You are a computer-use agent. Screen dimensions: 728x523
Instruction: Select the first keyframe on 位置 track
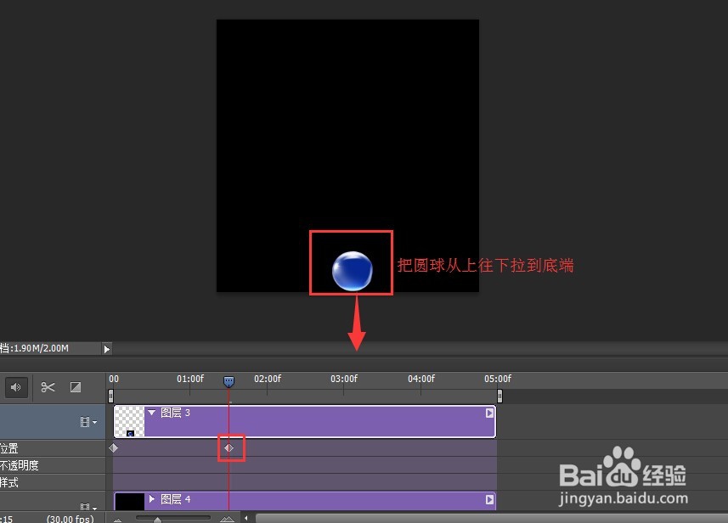point(114,447)
